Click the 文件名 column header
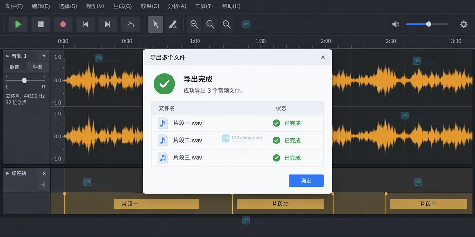Image resolution: width=475 pixels, height=237 pixels. click(x=167, y=108)
